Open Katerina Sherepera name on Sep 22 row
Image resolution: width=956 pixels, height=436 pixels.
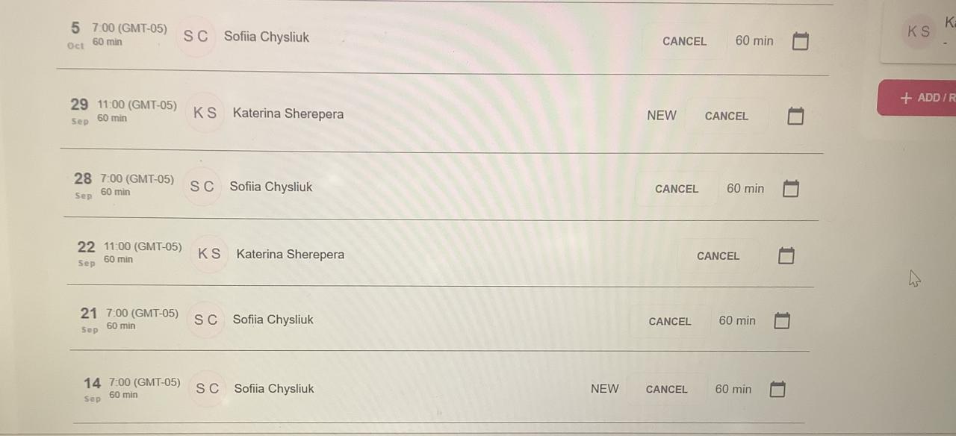tap(291, 254)
